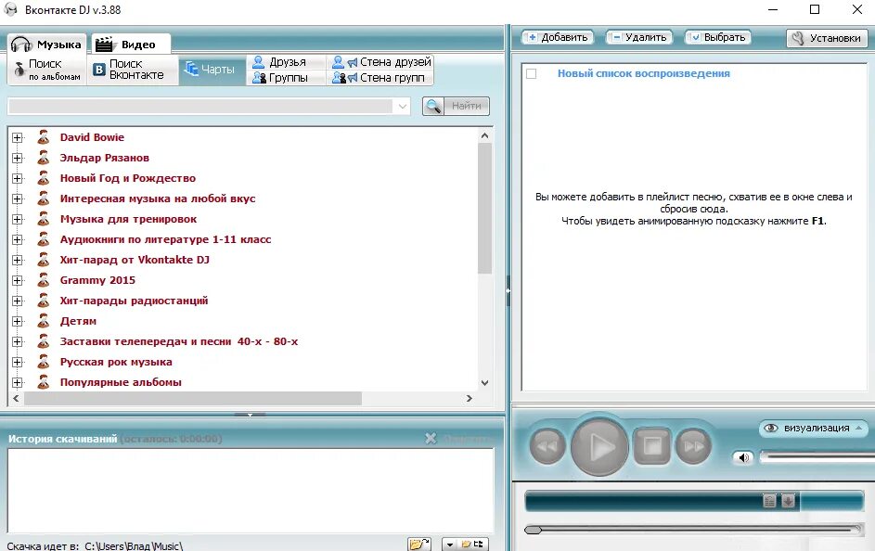Click the download path C:\Users\Влад\Music\
875x551 pixels.
134,546
